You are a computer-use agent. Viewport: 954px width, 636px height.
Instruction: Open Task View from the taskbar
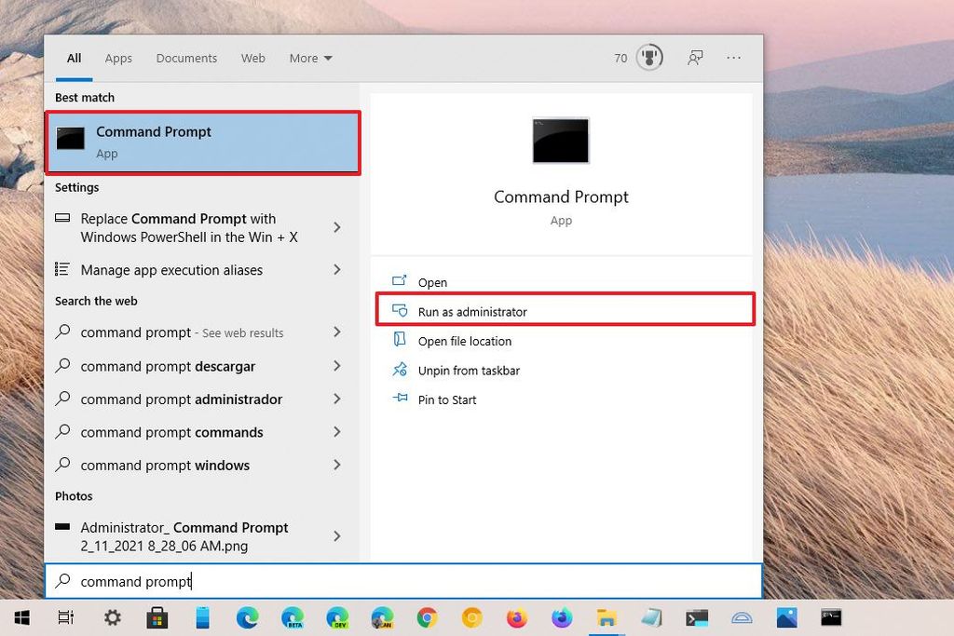65,617
